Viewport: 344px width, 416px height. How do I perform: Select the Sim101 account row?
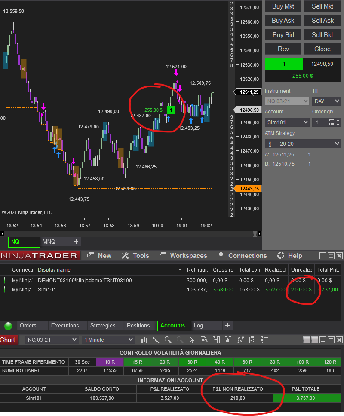tap(170, 290)
